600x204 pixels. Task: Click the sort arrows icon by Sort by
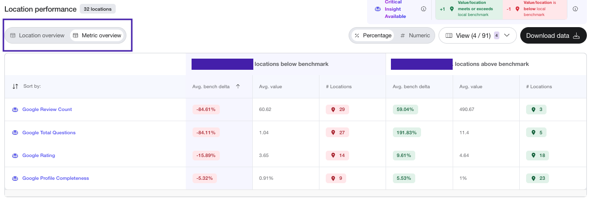point(15,86)
